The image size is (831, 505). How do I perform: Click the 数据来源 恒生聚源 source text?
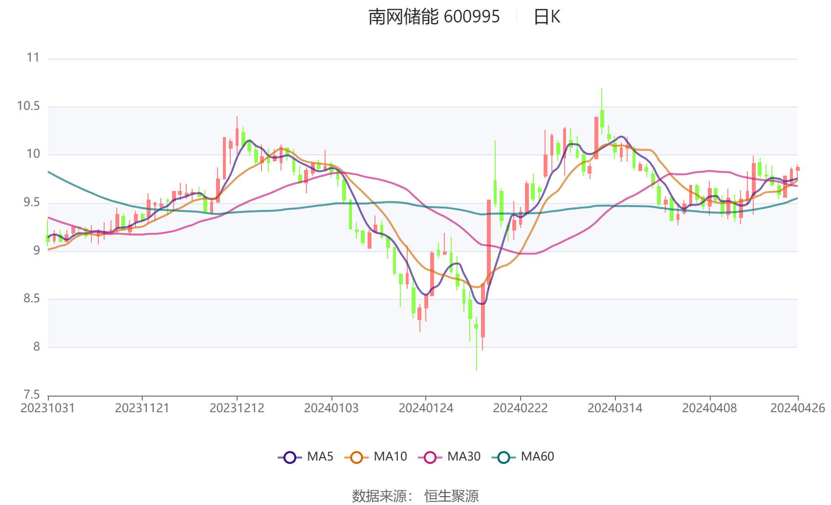tap(415, 496)
